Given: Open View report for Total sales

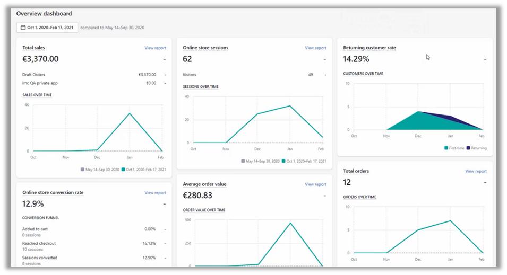Looking at the screenshot, I should 155,48.
